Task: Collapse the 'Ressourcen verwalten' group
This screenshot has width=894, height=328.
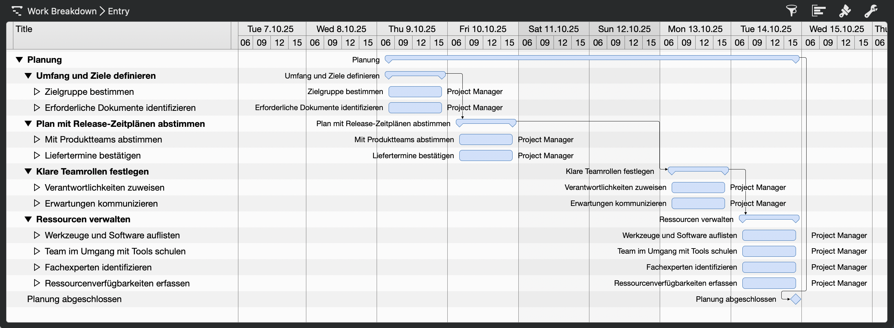Action: click(x=28, y=219)
